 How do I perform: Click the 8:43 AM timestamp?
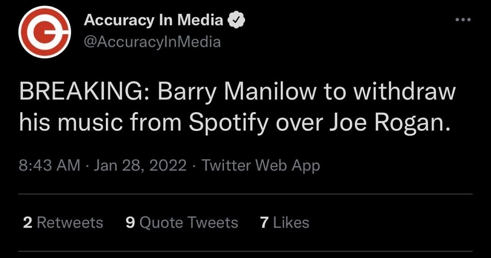[x=50, y=165]
